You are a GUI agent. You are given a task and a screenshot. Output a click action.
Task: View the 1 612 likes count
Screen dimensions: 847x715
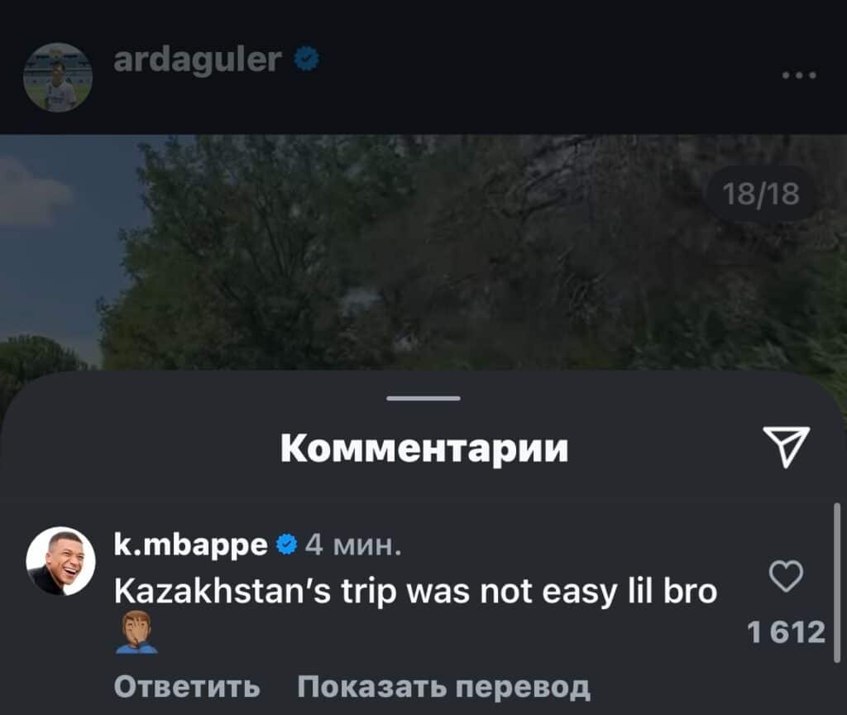787,631
